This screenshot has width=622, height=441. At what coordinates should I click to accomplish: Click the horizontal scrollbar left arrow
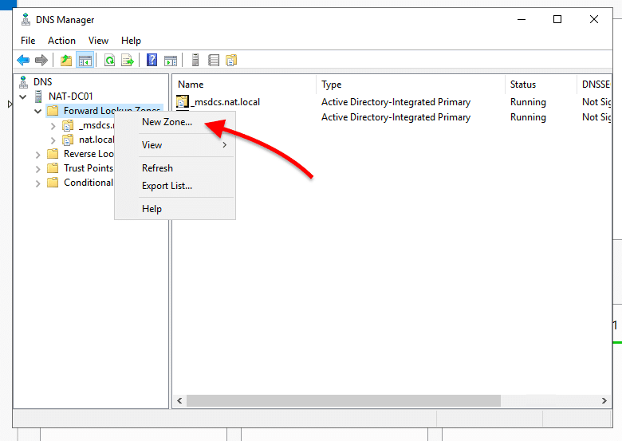179,400
